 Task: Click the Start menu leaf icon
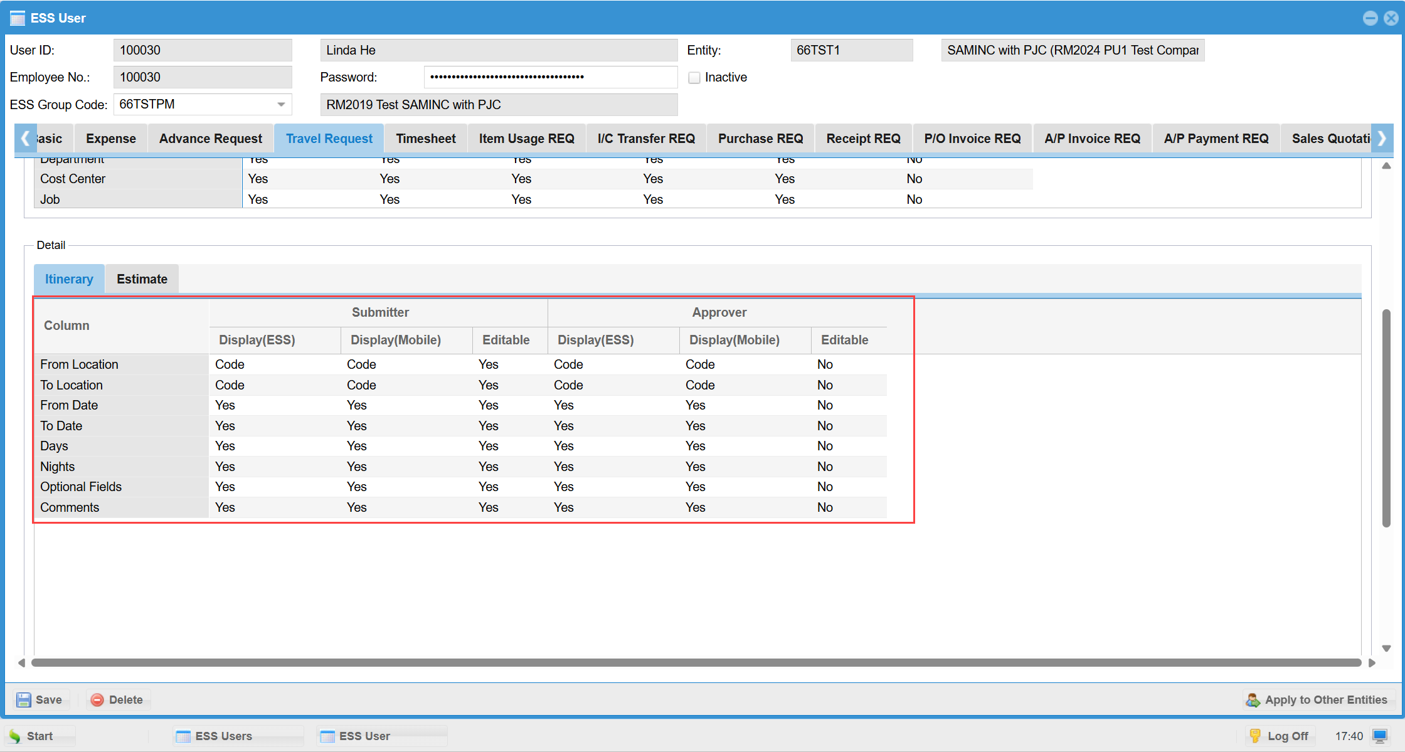(x=15, y=736)
